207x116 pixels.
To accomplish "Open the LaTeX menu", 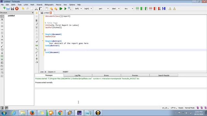I will [x=26, y=5].
